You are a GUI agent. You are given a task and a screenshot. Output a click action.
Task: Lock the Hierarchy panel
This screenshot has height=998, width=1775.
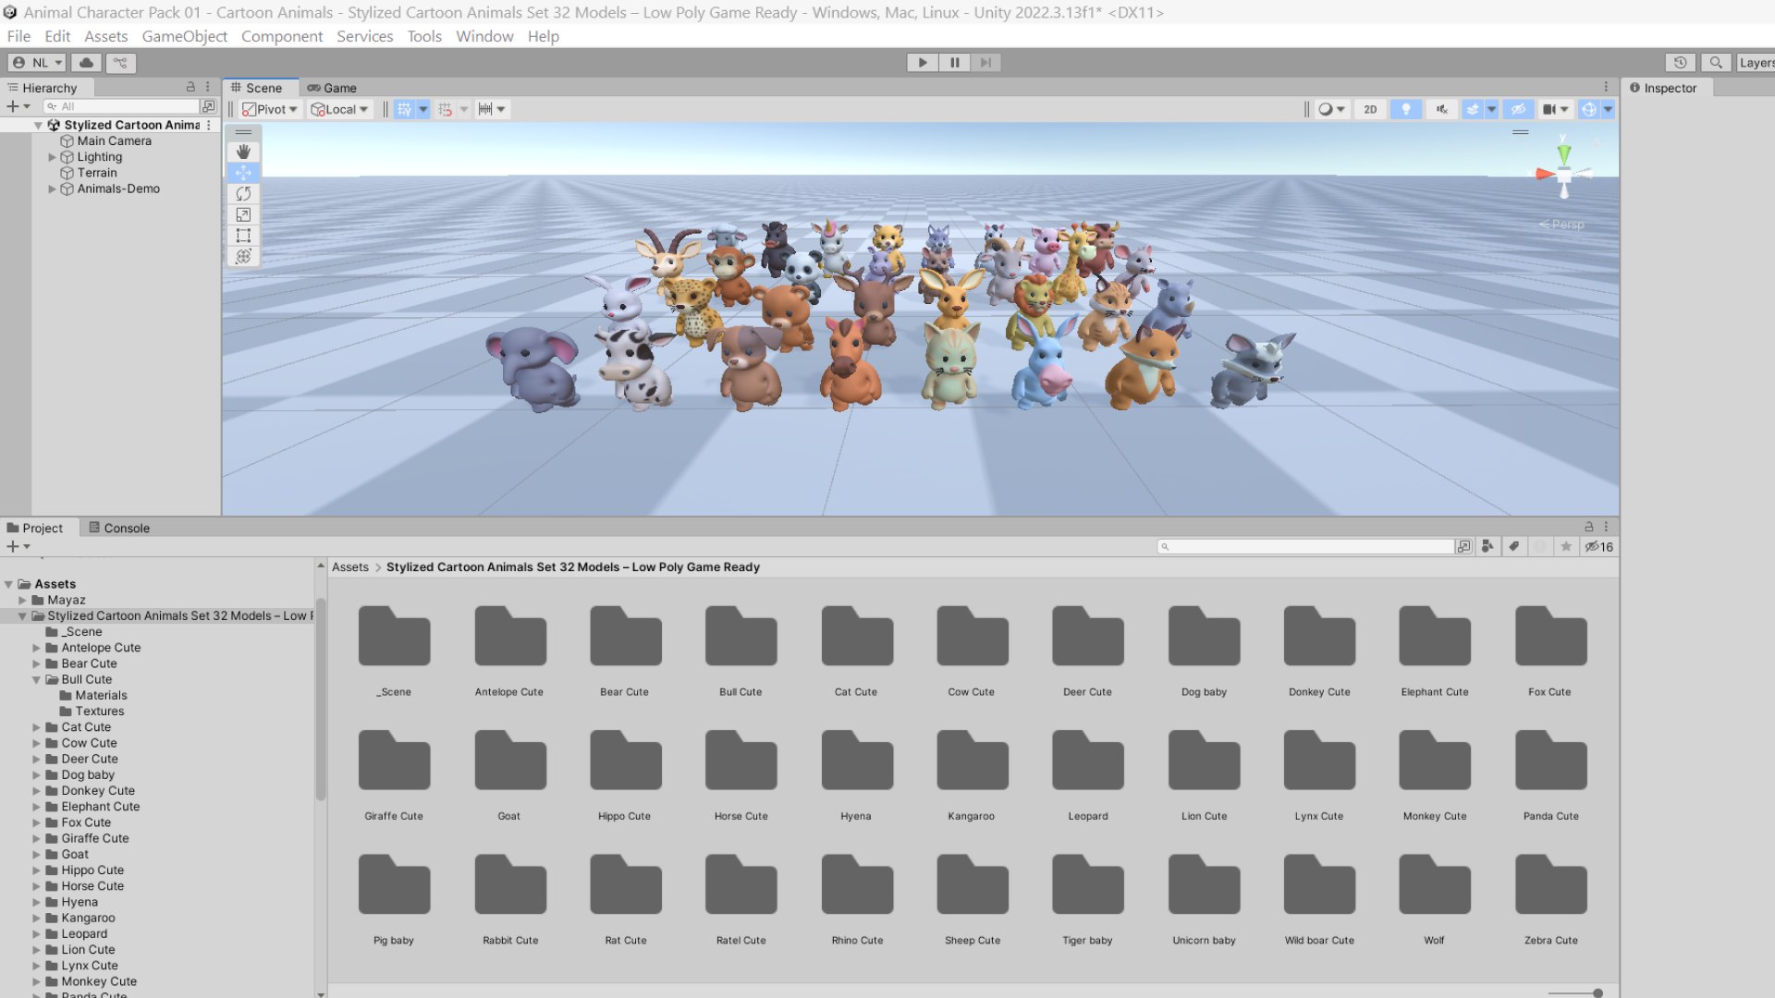pyautogui.click(x=190, y=87)
